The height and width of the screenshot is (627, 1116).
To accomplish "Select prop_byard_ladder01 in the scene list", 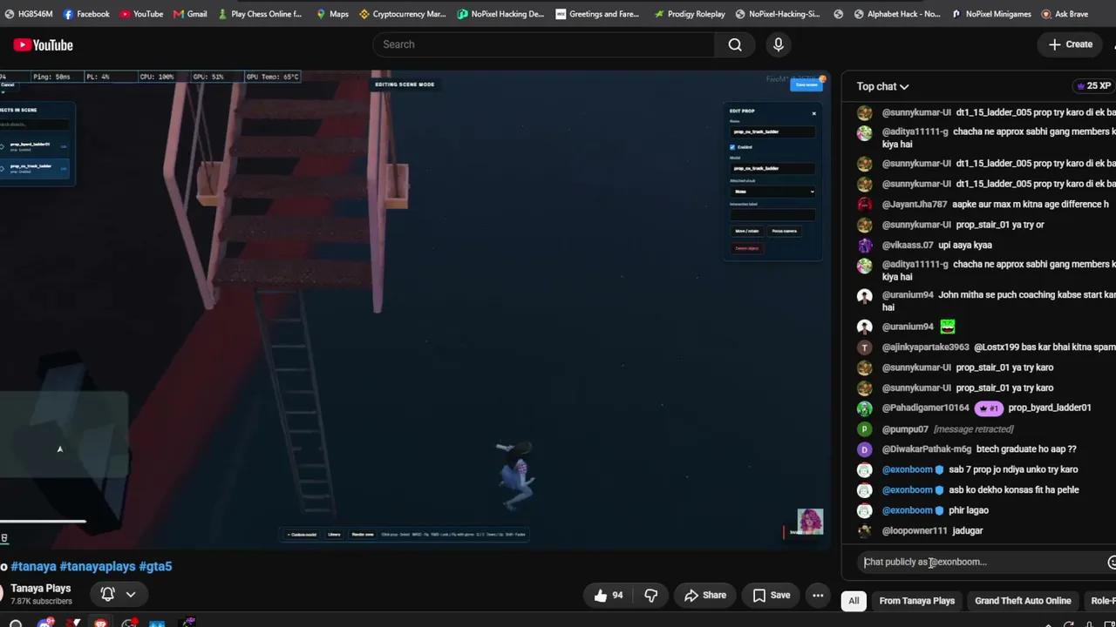I will pos(35,146).
